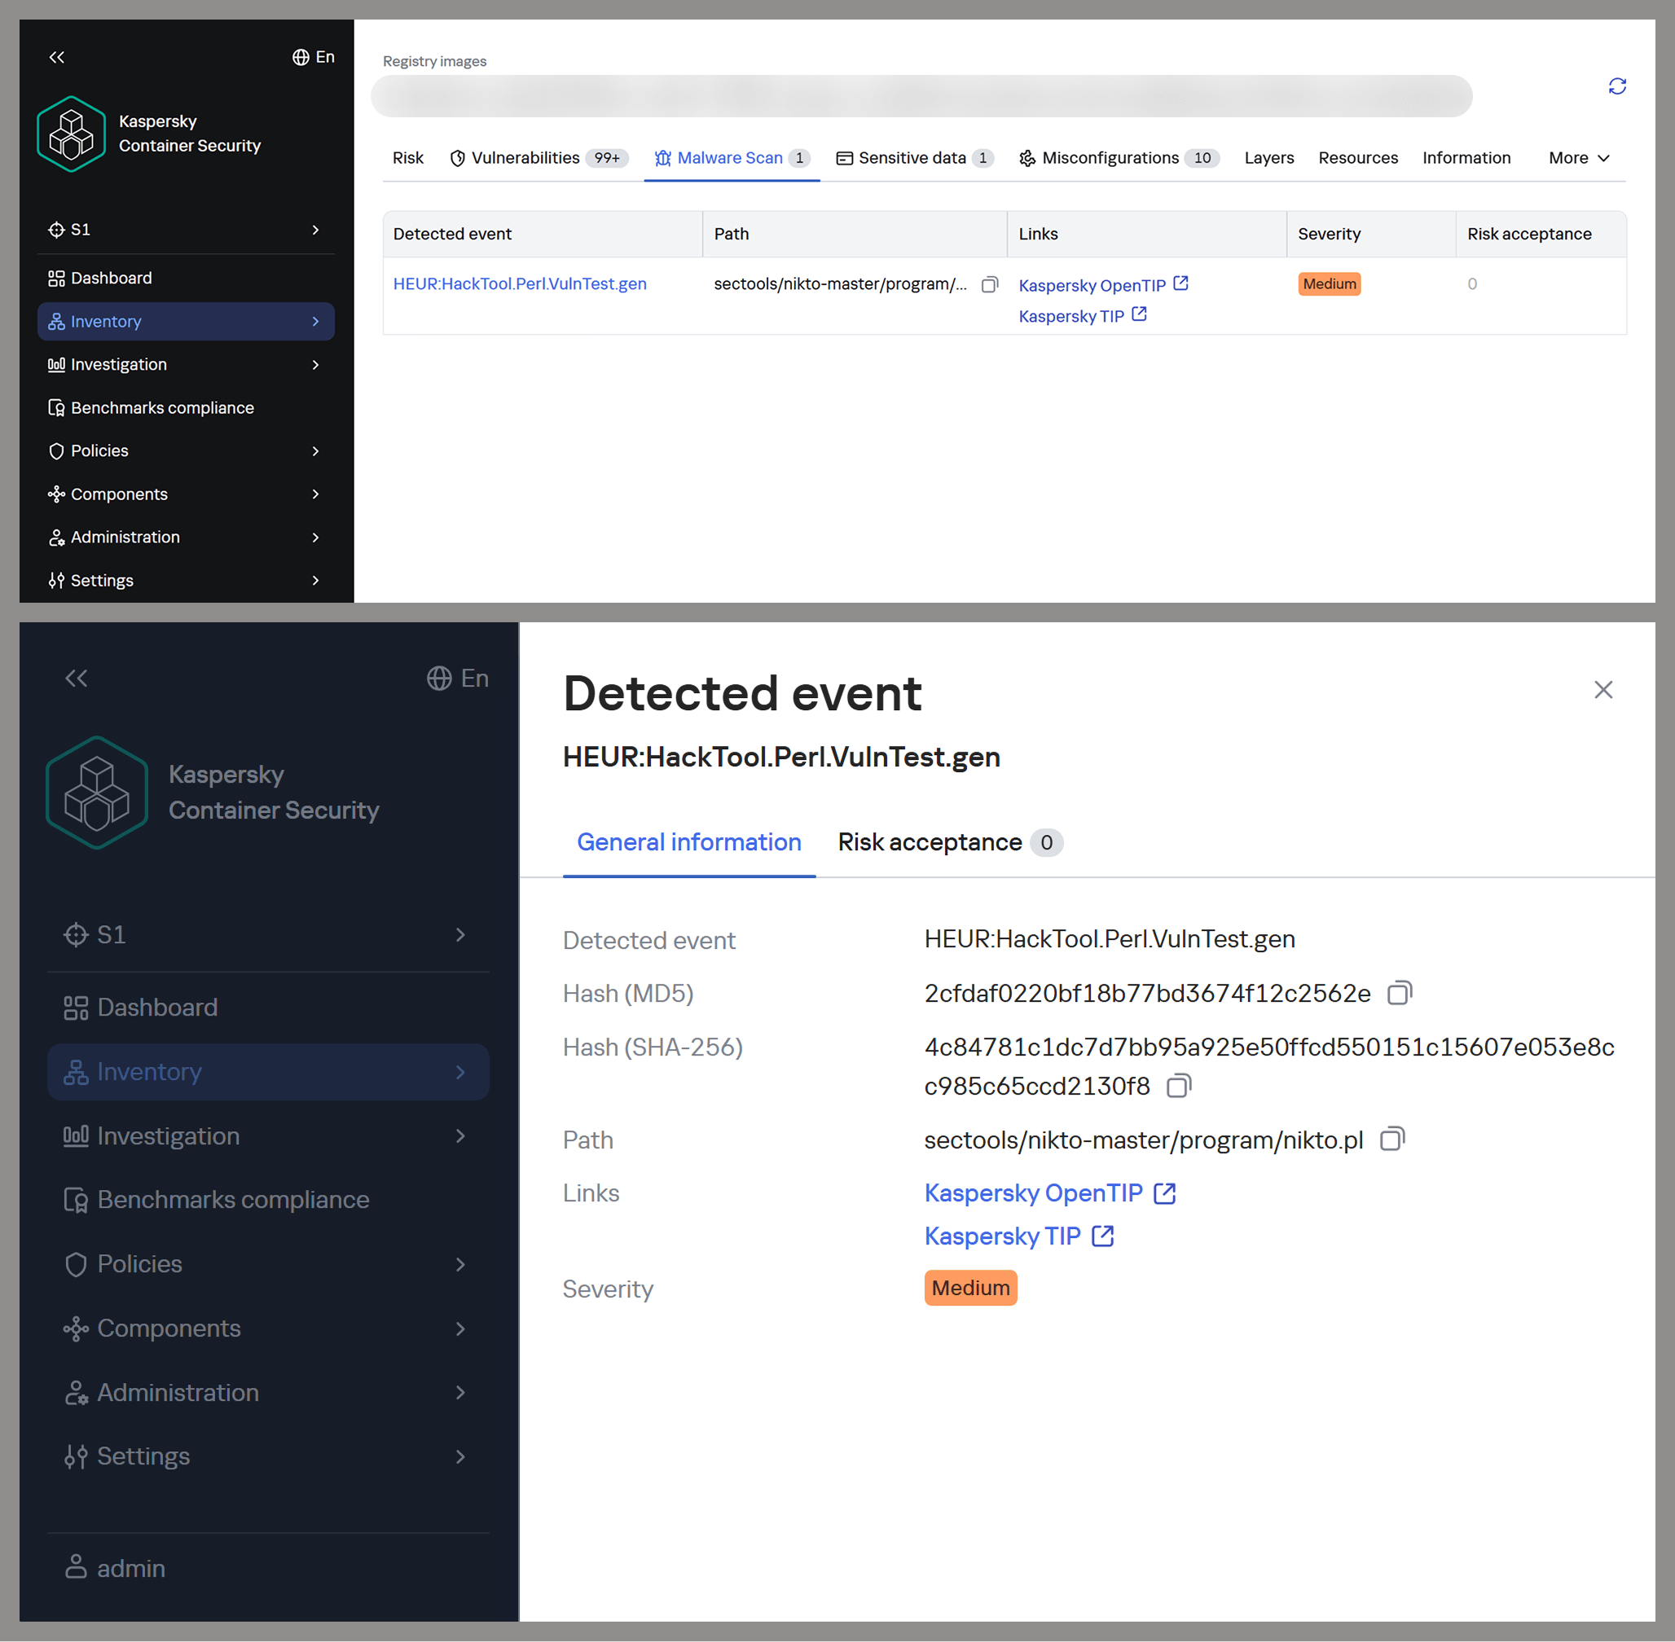The image size is (1675, 1642).
Task: Click the Components nodes icon in top sidebar
Action: (x=56, y=494)
